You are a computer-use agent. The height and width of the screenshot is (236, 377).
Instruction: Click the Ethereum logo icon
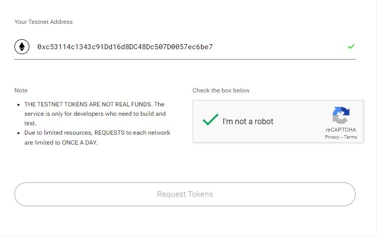pyautogui.click(x=21, y=47)
